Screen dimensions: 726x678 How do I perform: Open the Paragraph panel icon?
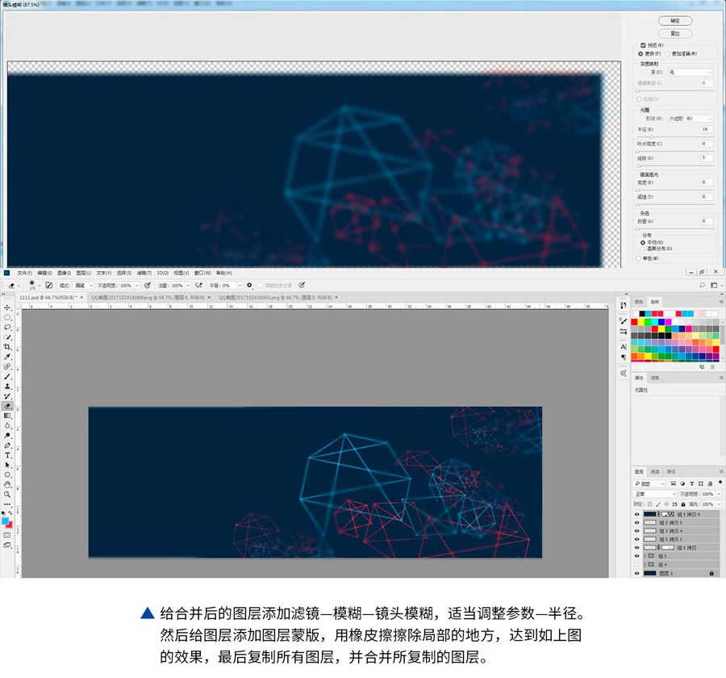point(624,357)
